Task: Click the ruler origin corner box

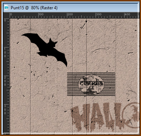Action: coord(6,15)
